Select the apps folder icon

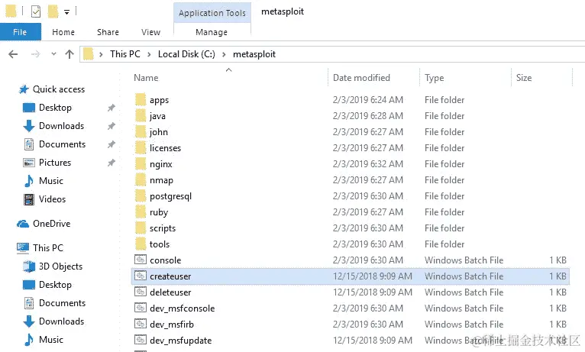(x=141, y=99)
